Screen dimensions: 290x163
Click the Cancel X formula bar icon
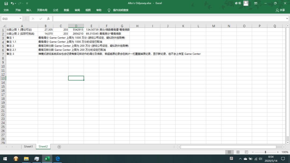click(33, 19)
